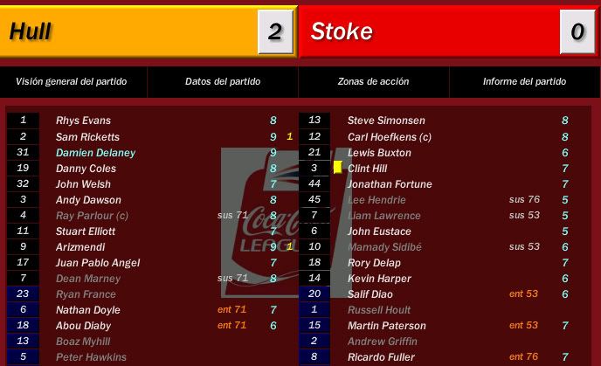The width and height of the screenshot is (601, 366).
Task: Click the red Stoke team banner
Action: coord(429,31)
